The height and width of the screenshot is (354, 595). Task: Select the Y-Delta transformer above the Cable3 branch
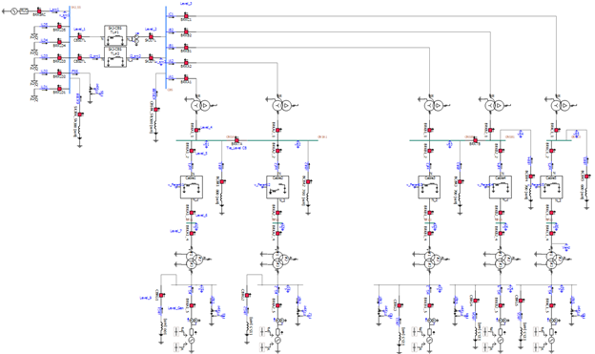(434, 105)
